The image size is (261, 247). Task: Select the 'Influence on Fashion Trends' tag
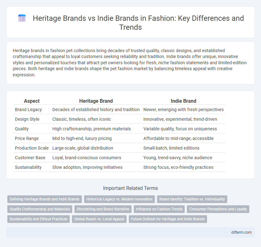159,209
